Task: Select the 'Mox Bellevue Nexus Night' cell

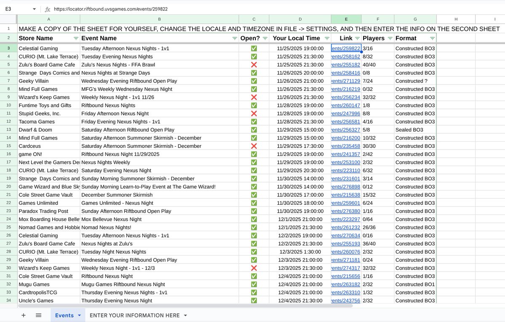Action: [x=159, y=219]
